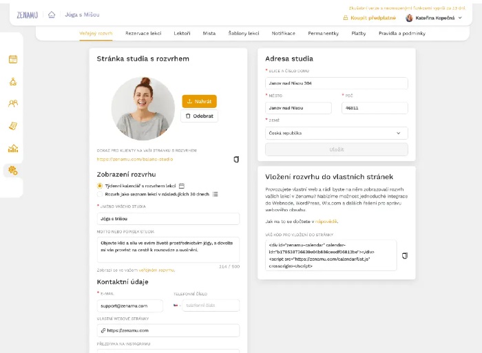Open the Kateřina Kopečná user menu
Image resolution: width=482 pixels, height=353 pixels.
(x=433, y=18)
